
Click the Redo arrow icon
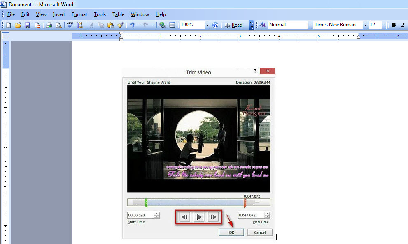(146, 25)
